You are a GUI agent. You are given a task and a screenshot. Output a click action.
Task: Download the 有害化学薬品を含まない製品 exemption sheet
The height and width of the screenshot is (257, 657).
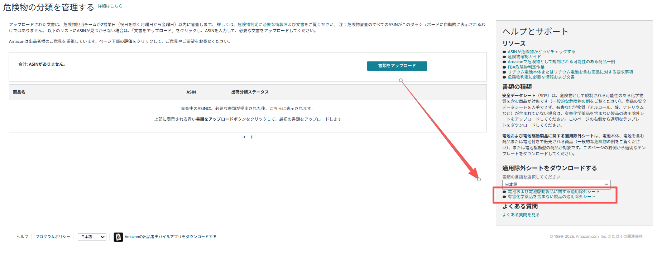(551, 197)
